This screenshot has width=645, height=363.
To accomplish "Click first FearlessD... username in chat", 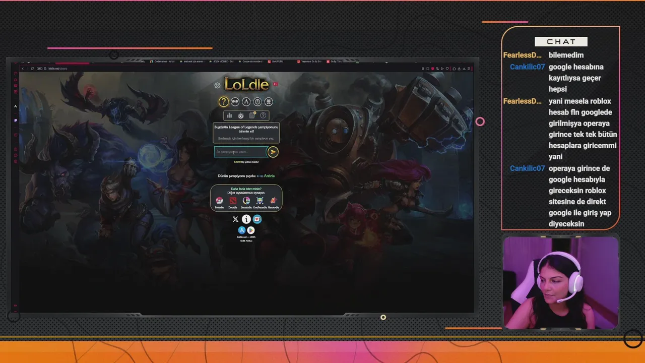I will [523, 55].
